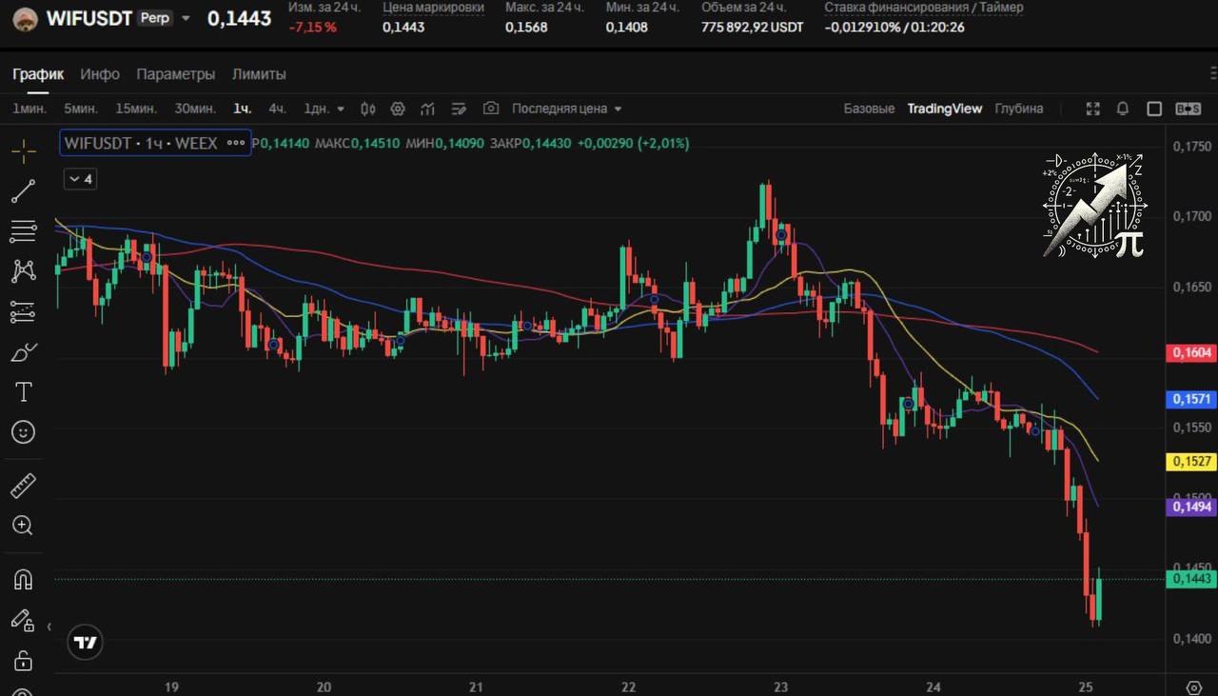Toggle lock all drawings padlock
Screen dimensions: 1218x696
pos(24,661)
